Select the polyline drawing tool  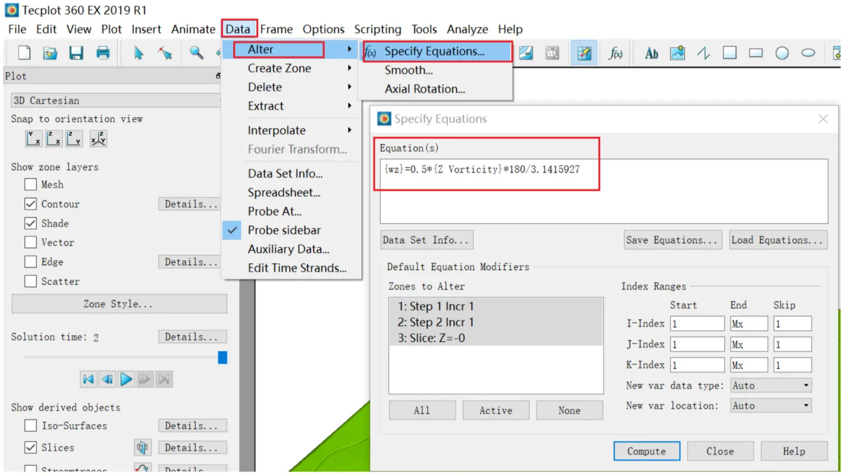(x=704, y=53)
